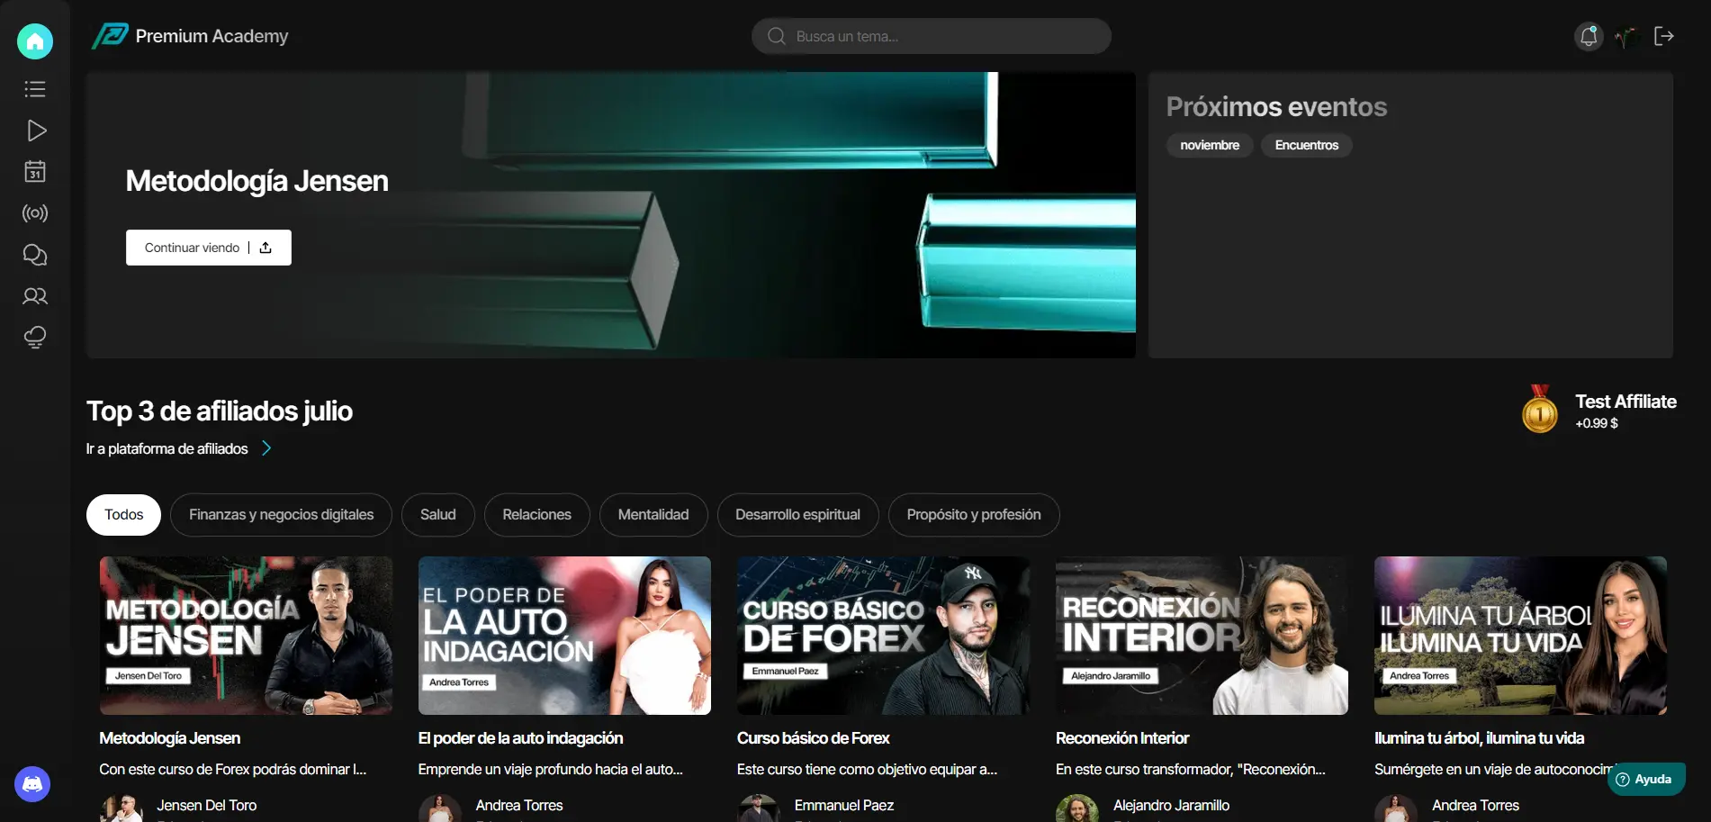Open the live broadcast icon in sidebar

pyautogui.click(x=35, y=213)
